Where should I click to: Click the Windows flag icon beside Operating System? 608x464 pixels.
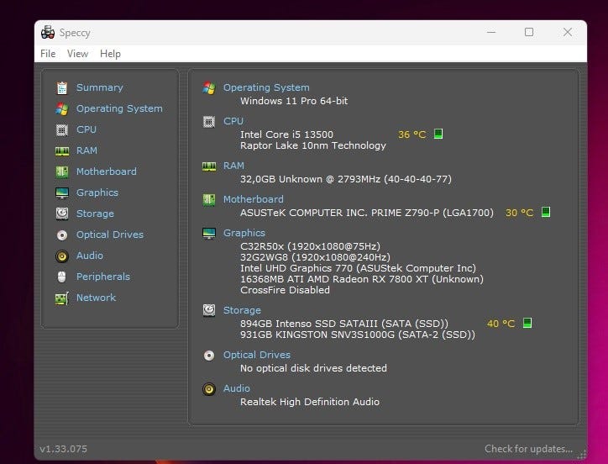[61, 108]
